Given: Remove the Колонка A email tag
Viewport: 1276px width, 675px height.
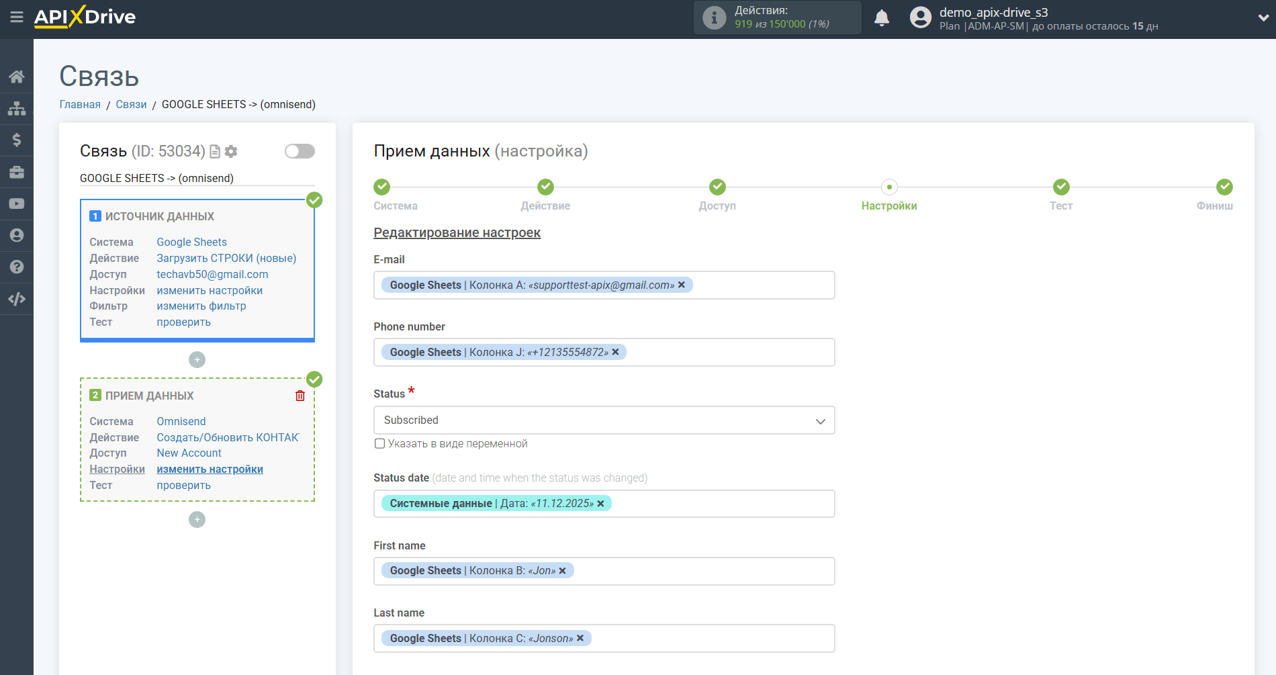Looking at the screenshot, I should (x=682, y=285).
